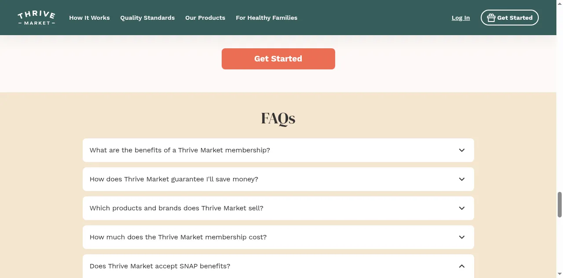This screenshot has width=563, height=278.
Task: Click the gift icon in the header
Action: pos(491,18)
